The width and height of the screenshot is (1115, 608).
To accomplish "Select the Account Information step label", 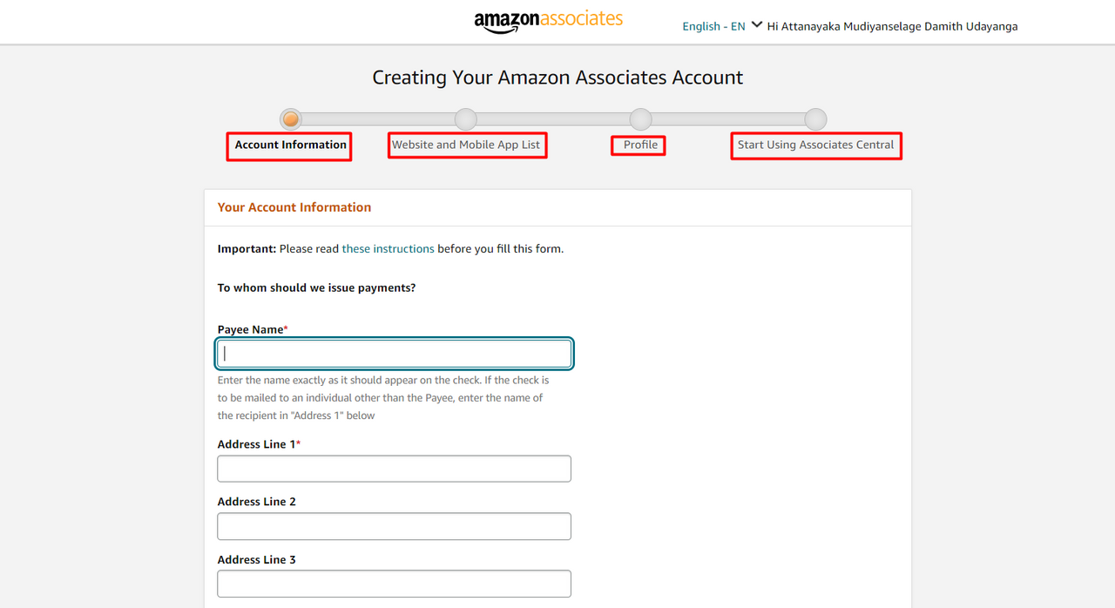I will 290,145.
